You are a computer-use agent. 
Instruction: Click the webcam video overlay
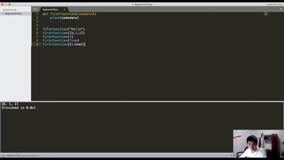point(258,144)
